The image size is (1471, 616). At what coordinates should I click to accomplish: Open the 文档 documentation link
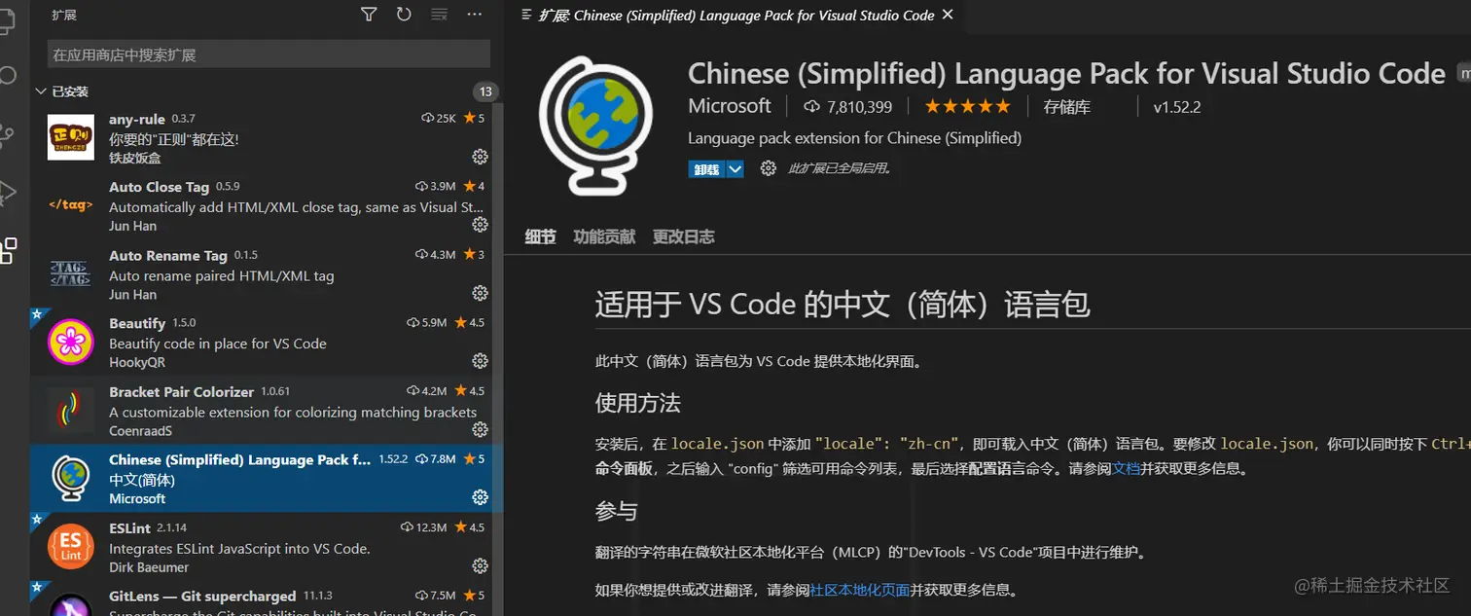[x=1126, y=468]
